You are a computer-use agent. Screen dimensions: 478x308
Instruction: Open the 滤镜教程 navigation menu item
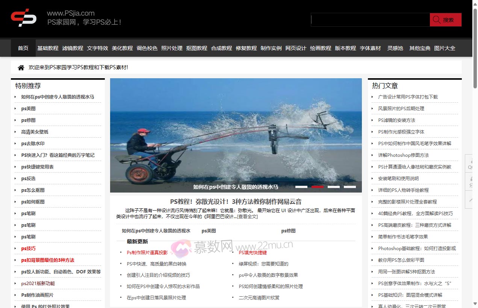tap(73, 48)
